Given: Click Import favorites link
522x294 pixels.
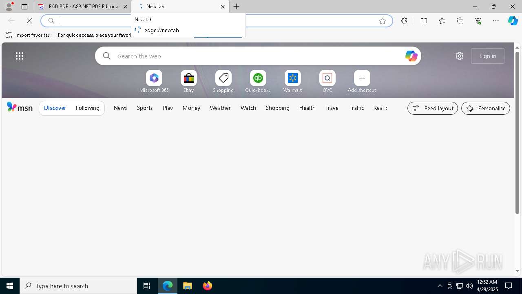Looking at the screenshot, I should point(28,35).
